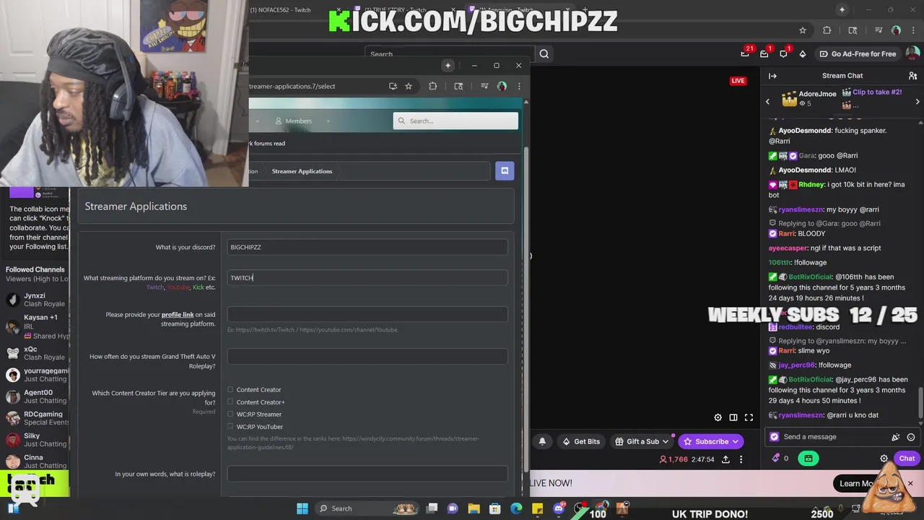Turn on notifications bell for channel
The height and width of the screenshot is (520, 924).
(542, 441)
